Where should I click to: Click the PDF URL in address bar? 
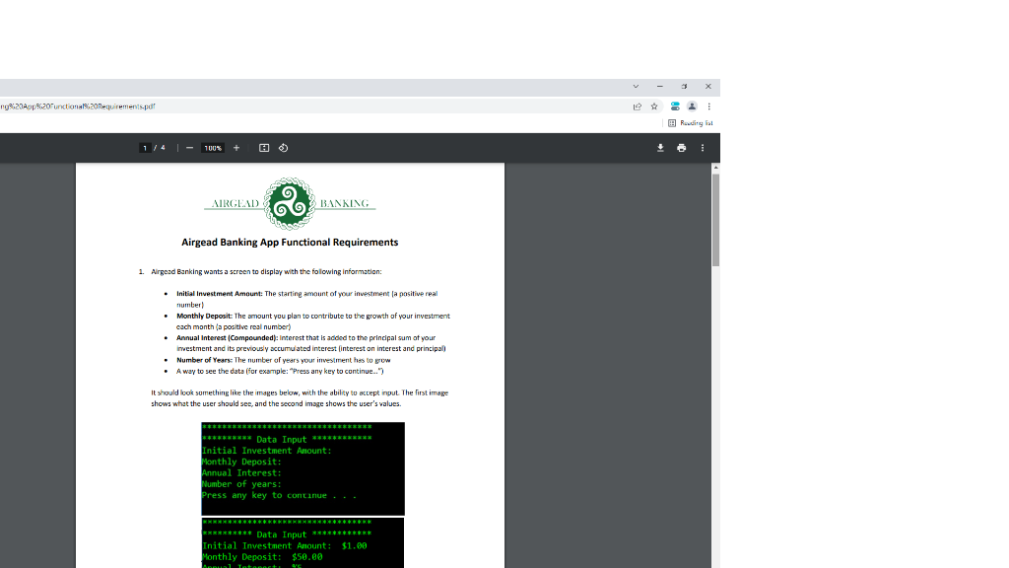(77, 106)
